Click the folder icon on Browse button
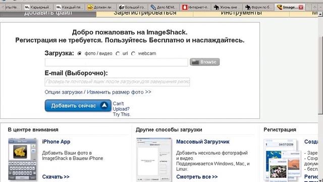This screenshot has height=182, width=323. click(195, 62)
